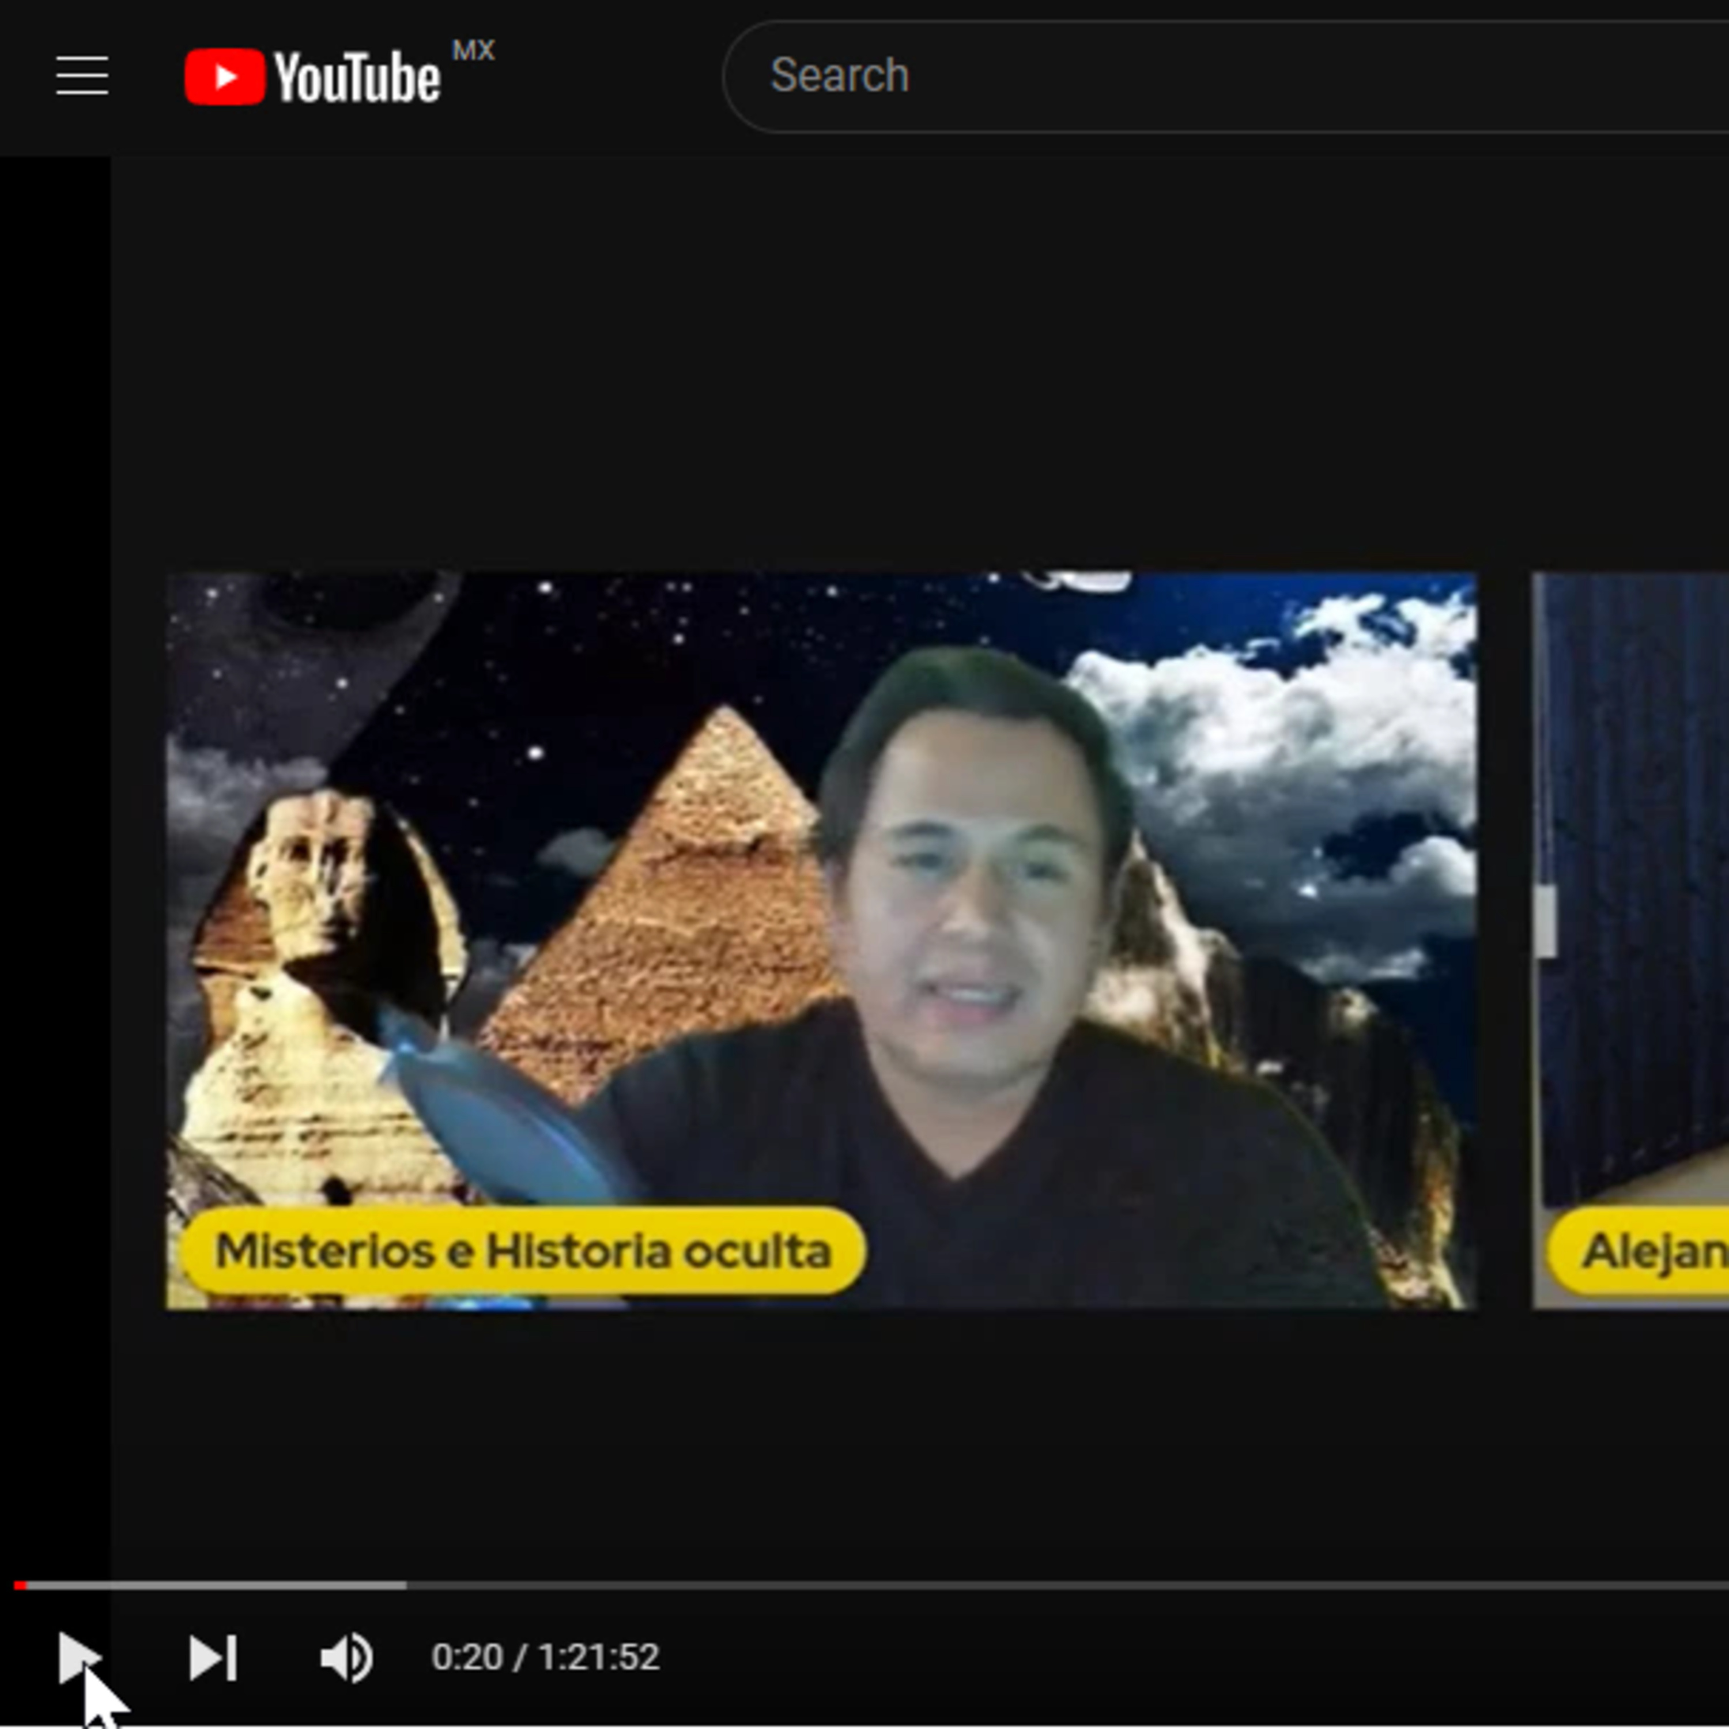Click the 'Misterios e Historia oculta' yellow label
This screenshot has height=1729, width=1729.
pos(523,1250)
